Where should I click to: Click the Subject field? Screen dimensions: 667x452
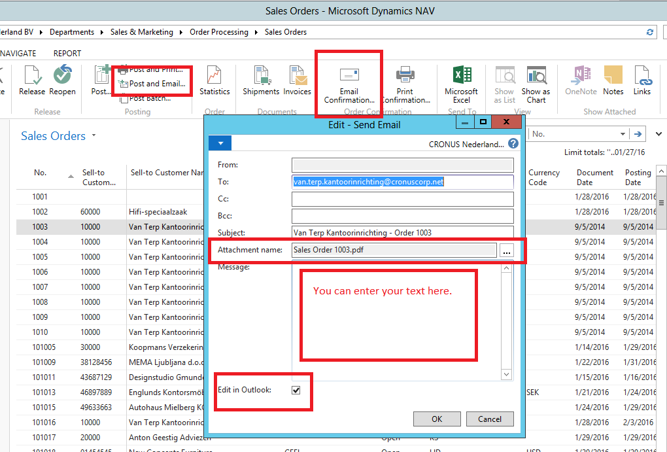tap(402, 233)
